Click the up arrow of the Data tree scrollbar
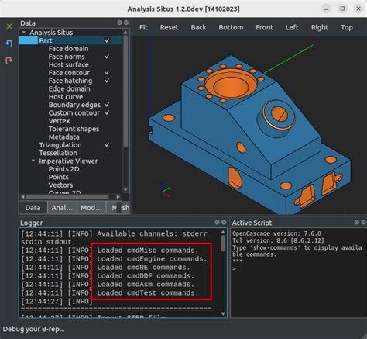Viewport: 367px width, 339px height. coord(125,33)
